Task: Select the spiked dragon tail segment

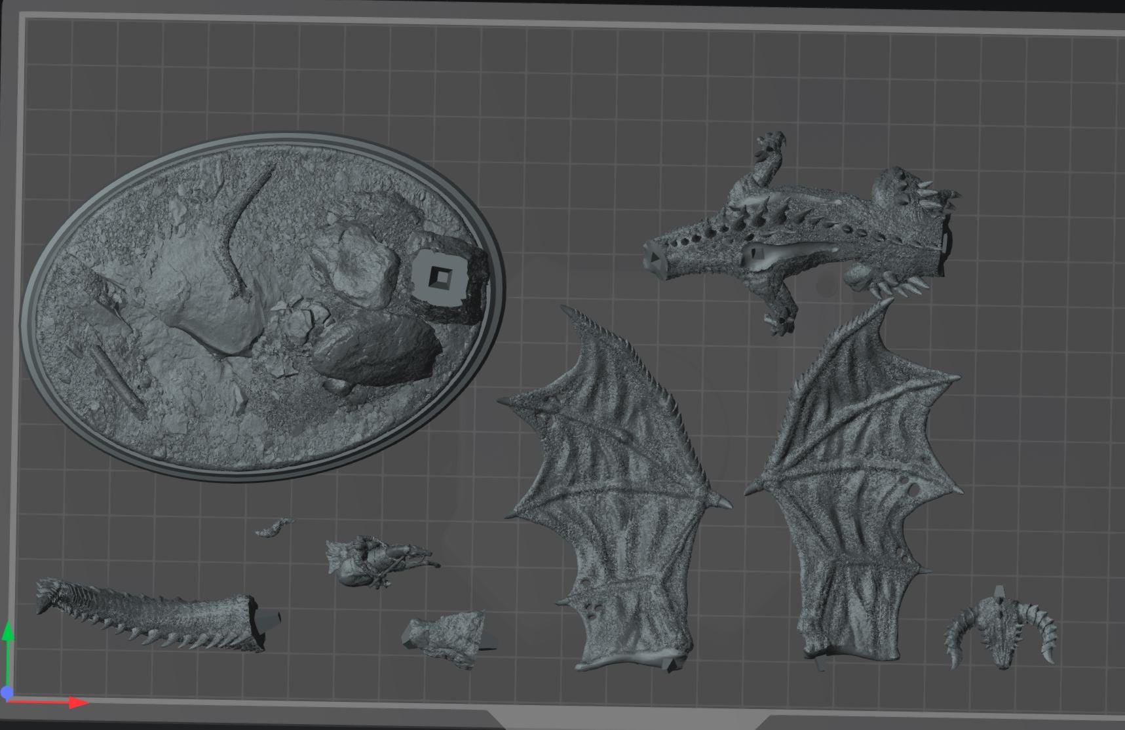Action: [x=159, y=615]
